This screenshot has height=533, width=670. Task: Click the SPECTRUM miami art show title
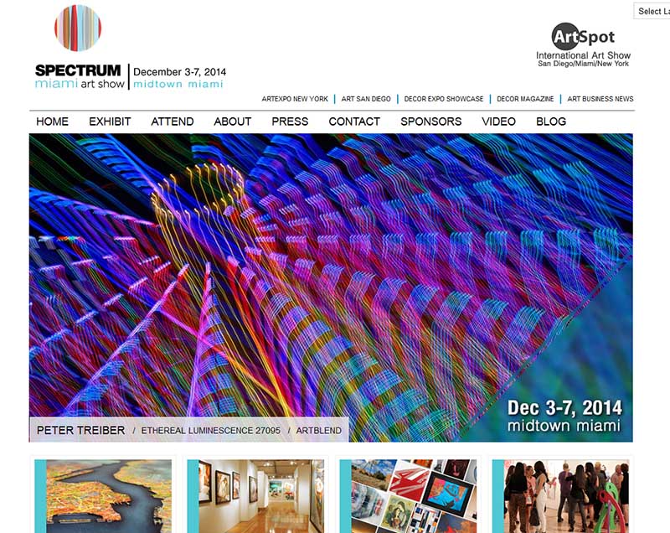[80, 76]
